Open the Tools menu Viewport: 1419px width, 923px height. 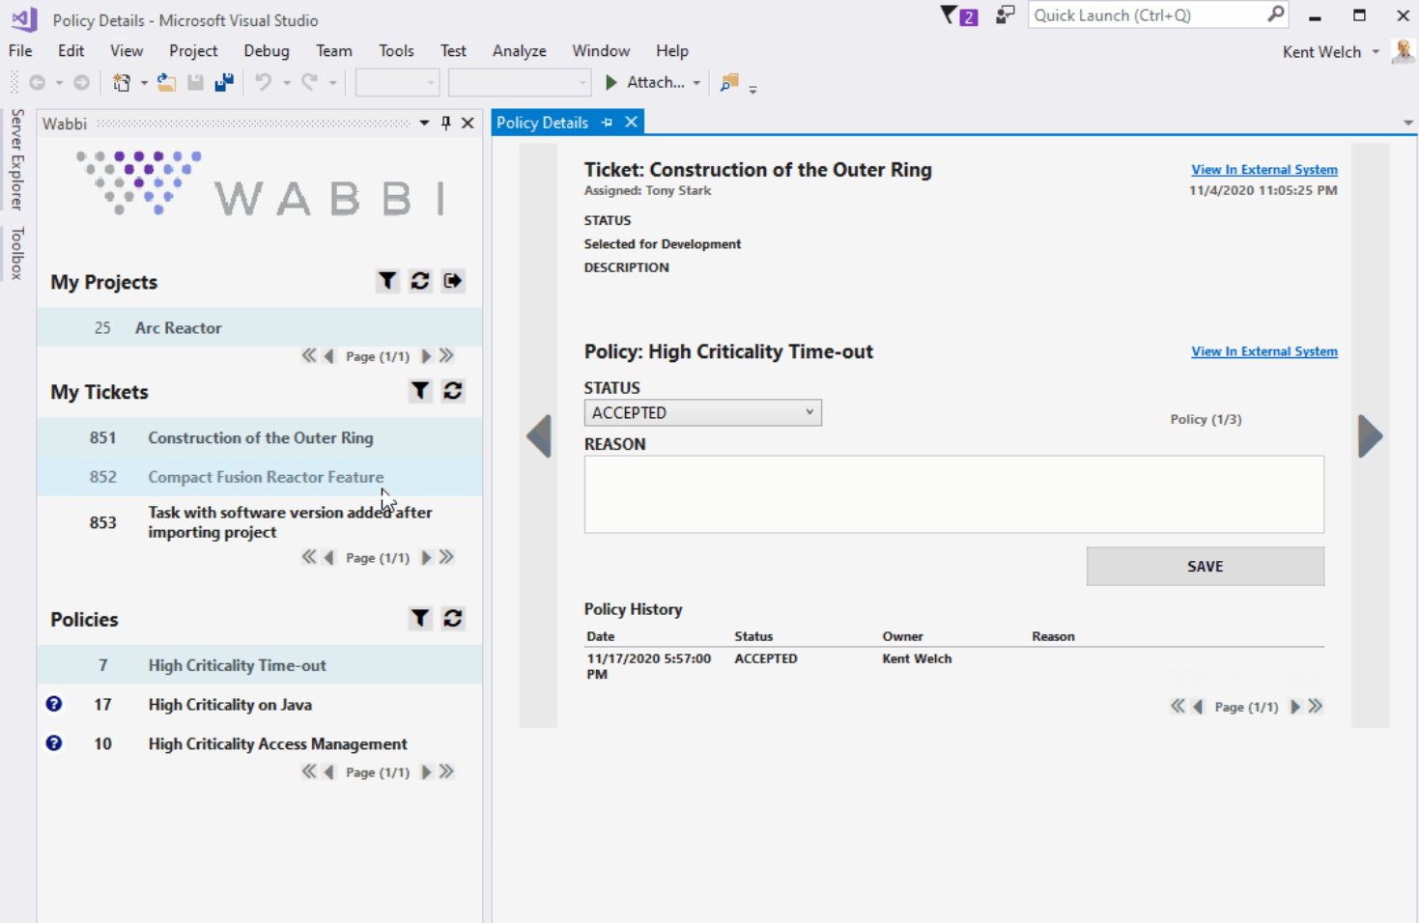(396, 51)
